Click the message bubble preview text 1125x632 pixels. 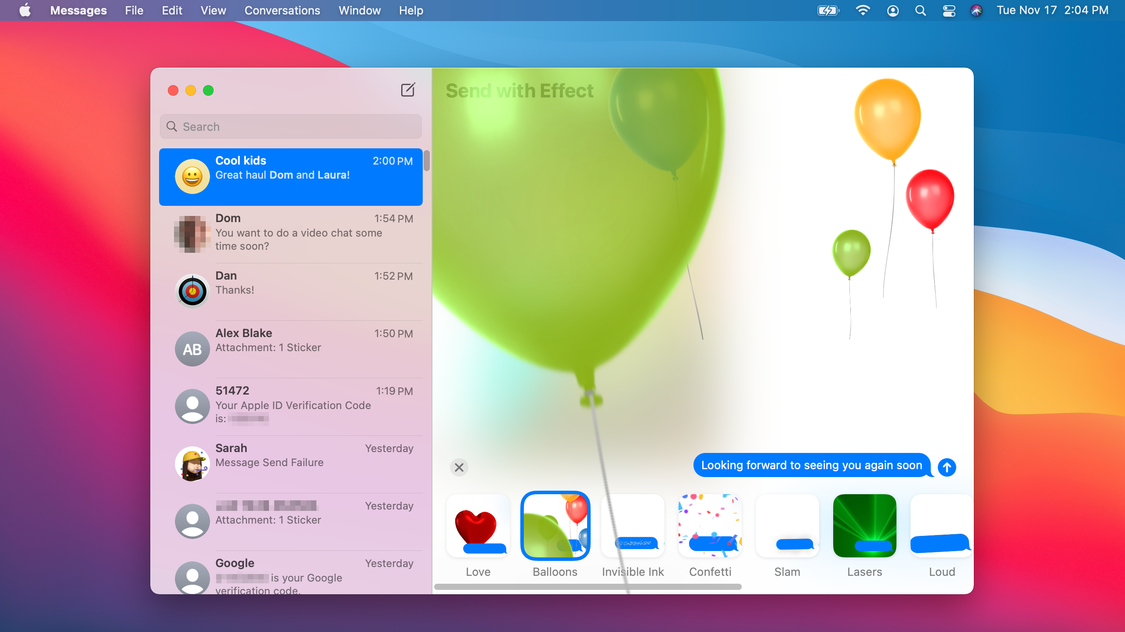tap(812, 465)
